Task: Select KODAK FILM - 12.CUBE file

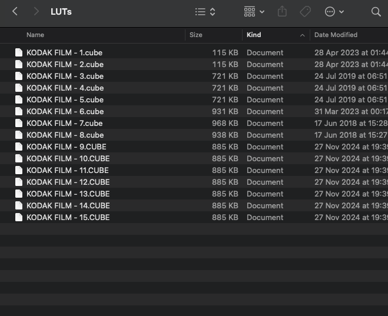Action: coord(68,182)
